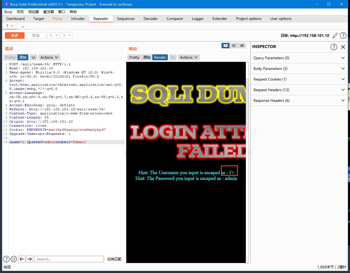The height and width of the screenshot is (273, 350).
Task: Switch to Dashboard tab
Action: [x=16, y=19]
